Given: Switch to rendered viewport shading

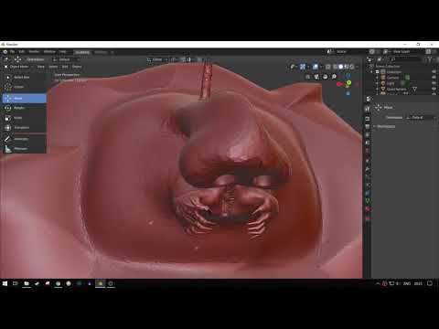Looking at the screenshot, I should click(351, 67).
